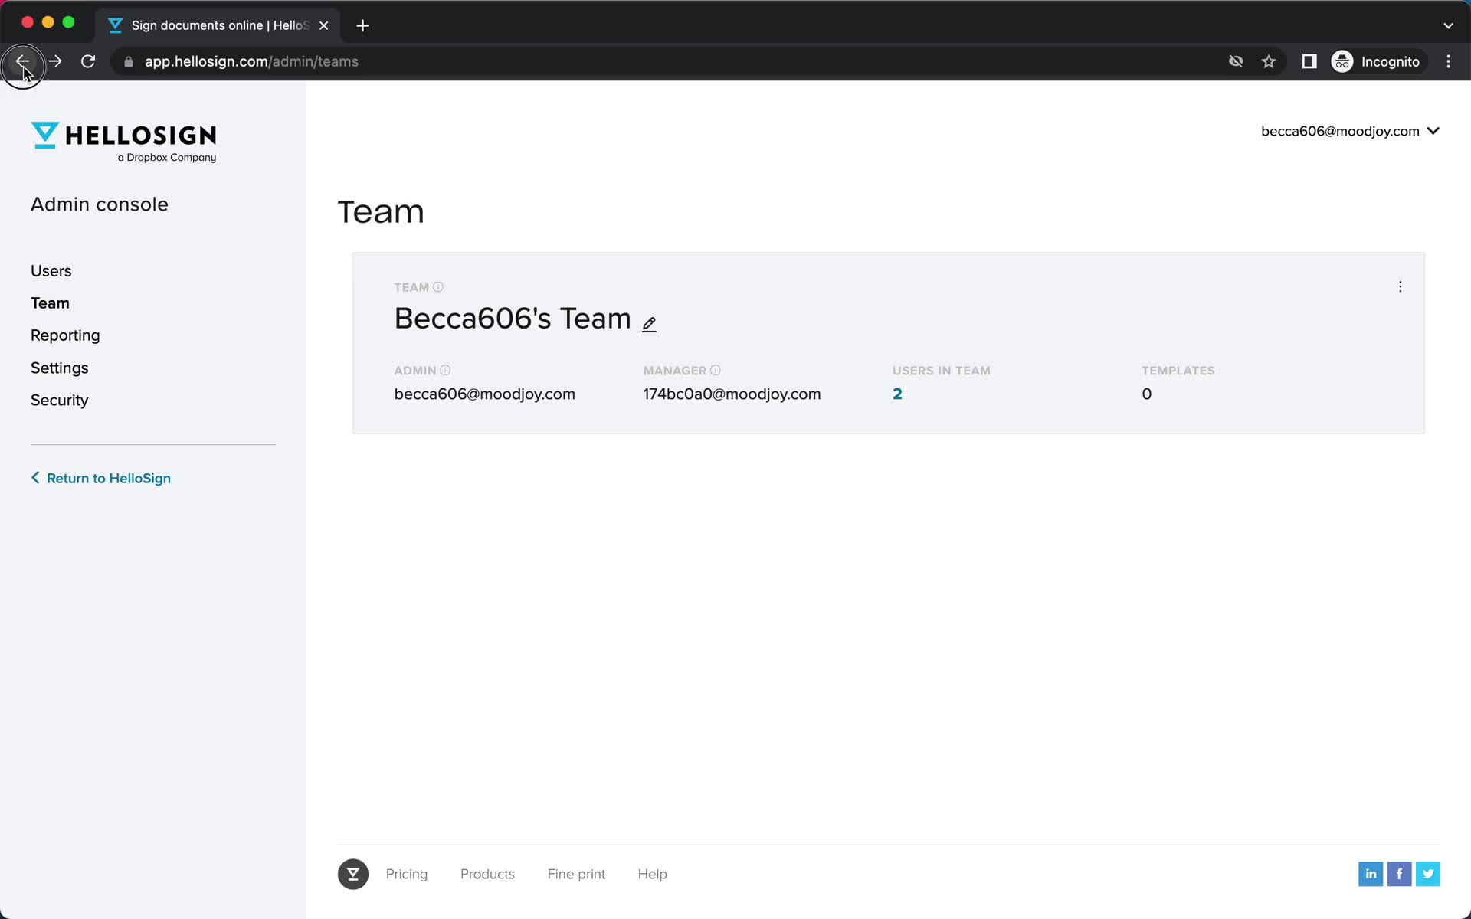Expand the three-dot team options menu

coord(1400,286)
